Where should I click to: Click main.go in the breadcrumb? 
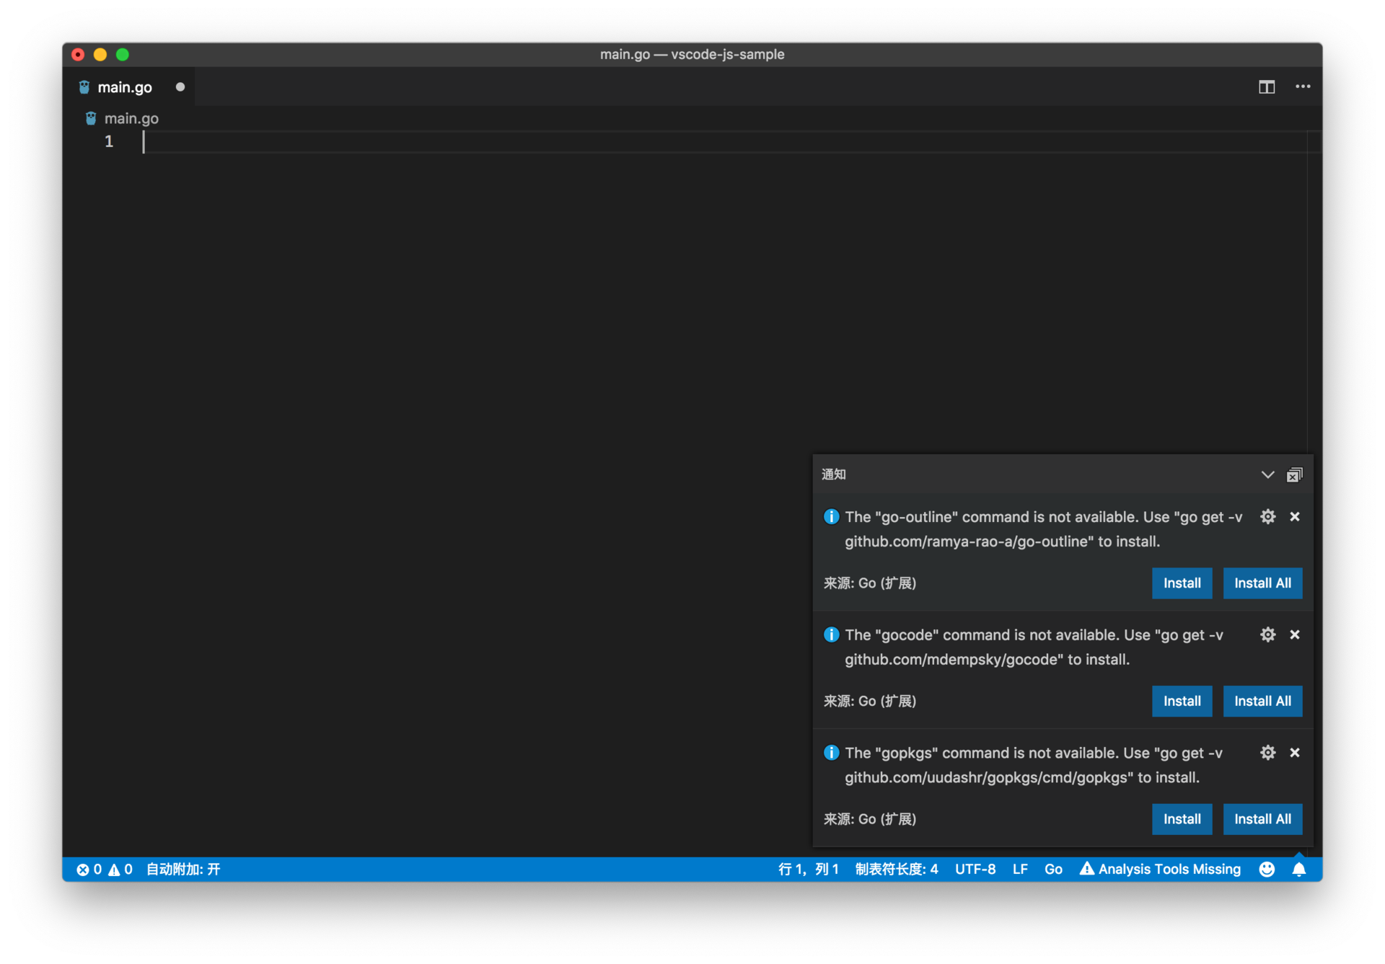(131, 118)
